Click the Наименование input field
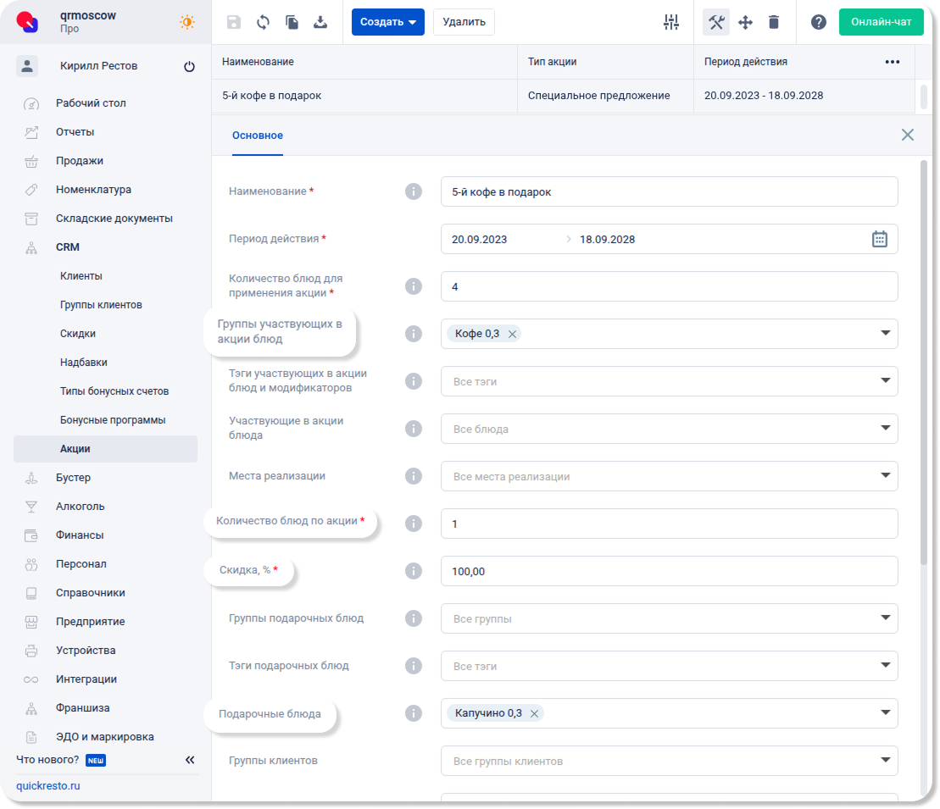The width and height of the screenshot is (940, 809). pos(669,192)
